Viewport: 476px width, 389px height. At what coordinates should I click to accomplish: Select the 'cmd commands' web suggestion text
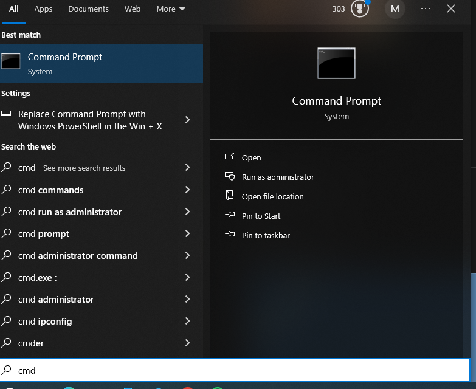[x=50, y=190]
